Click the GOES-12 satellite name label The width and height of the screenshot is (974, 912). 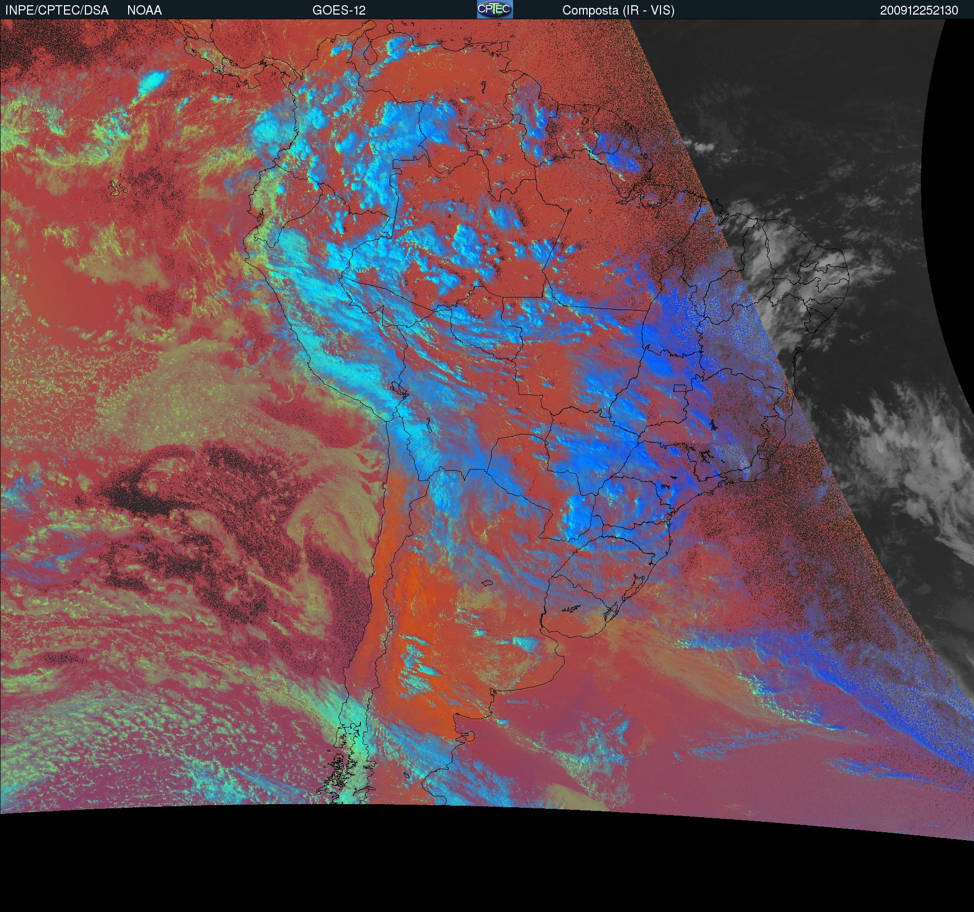click(339, 10)
